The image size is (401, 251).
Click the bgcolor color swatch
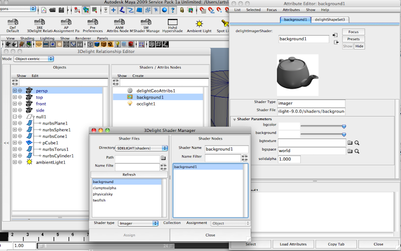tap(289, 126)
